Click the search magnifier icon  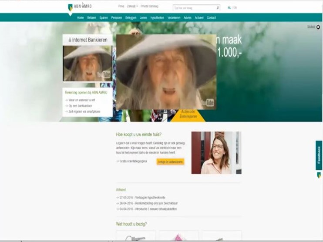pos(218,8)
